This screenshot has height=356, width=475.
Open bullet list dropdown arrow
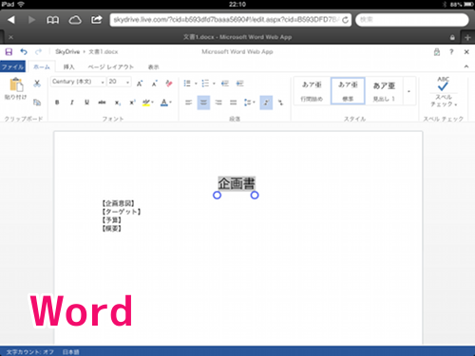196,84
